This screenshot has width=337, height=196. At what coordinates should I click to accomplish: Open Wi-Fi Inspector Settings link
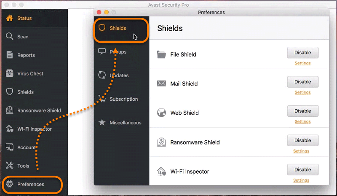coord(301,180)
